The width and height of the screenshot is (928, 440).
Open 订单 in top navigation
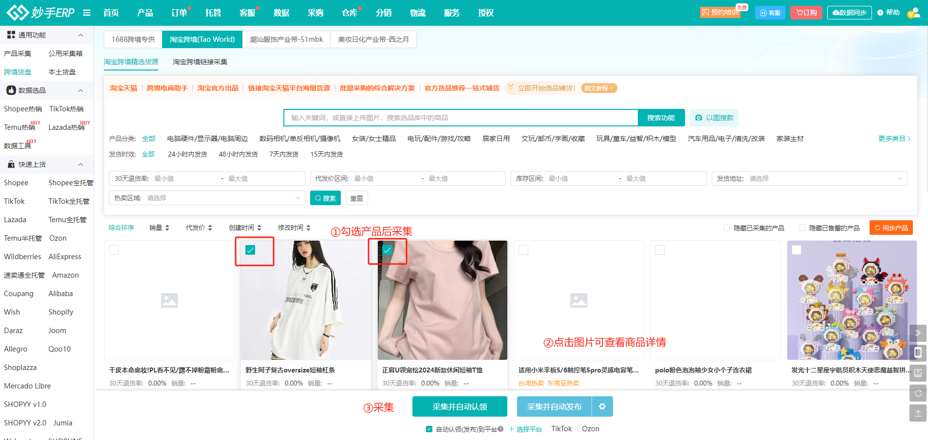click(179, 13)
